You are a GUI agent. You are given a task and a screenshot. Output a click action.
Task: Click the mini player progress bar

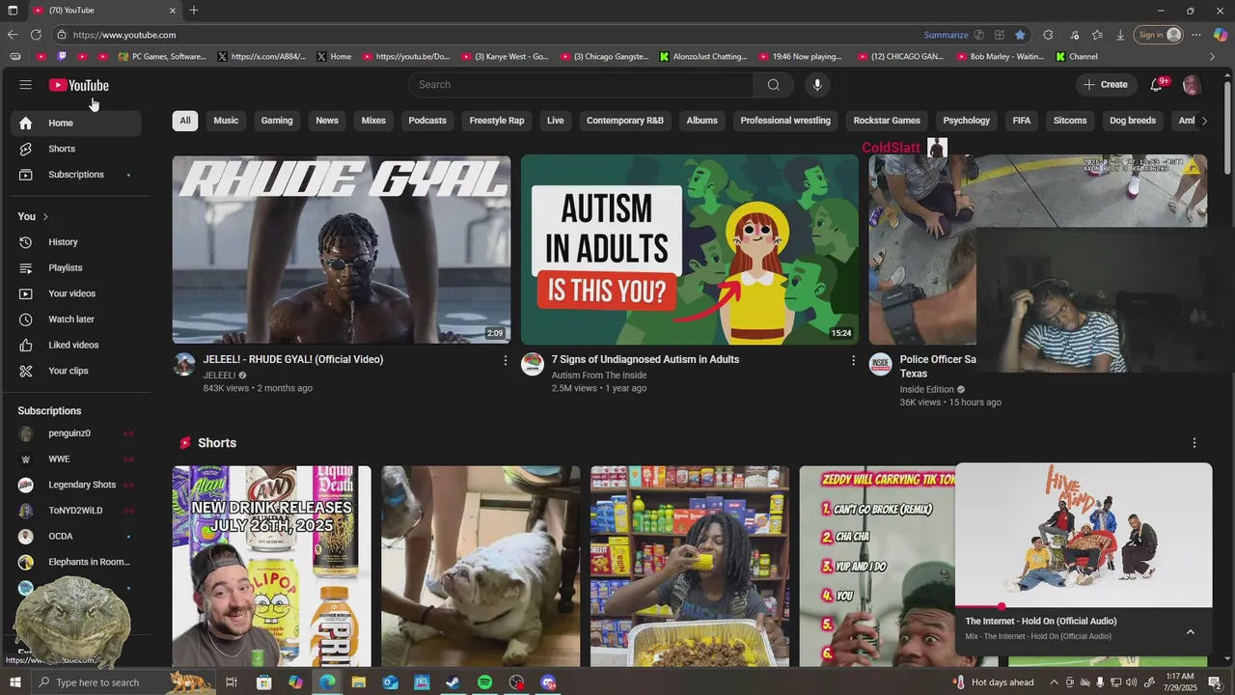coord(1084,607)
